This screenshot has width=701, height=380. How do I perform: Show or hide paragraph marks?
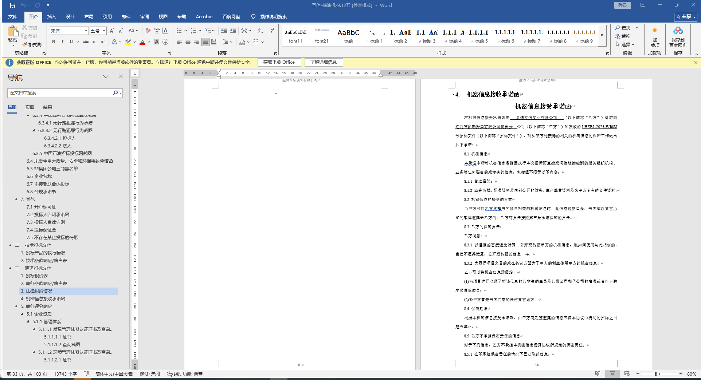272,31
